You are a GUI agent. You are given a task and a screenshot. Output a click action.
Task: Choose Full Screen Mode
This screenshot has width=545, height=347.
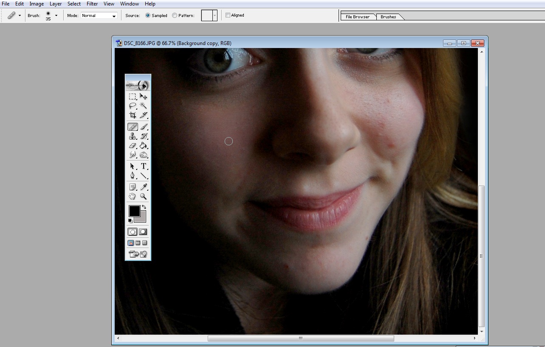pyautogui.click(x=144, y=243)
